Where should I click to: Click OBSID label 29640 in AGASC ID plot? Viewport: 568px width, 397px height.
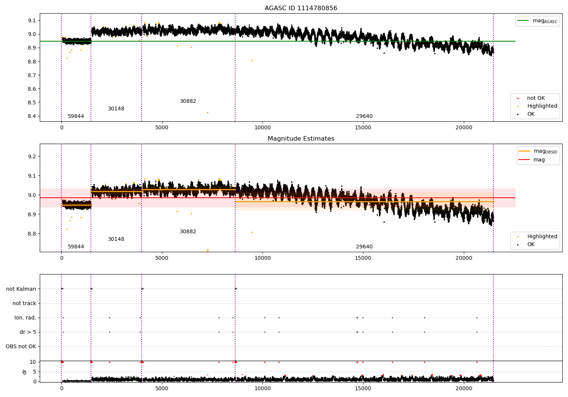pyautogui.click(x=364, y=116)
